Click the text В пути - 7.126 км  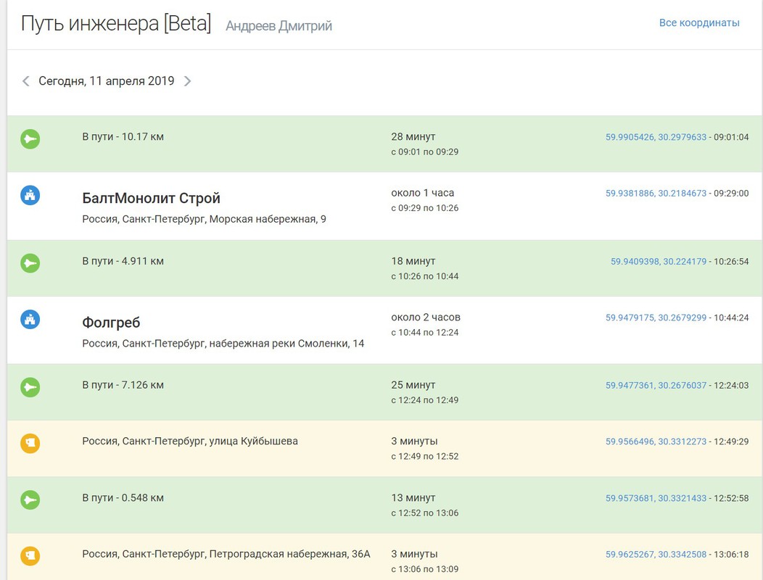pyautogui.click(x=123, y=385)
